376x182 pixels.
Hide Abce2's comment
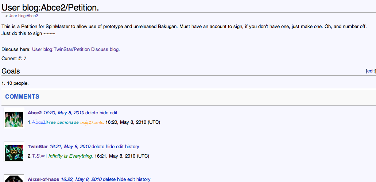pos(104,113)
